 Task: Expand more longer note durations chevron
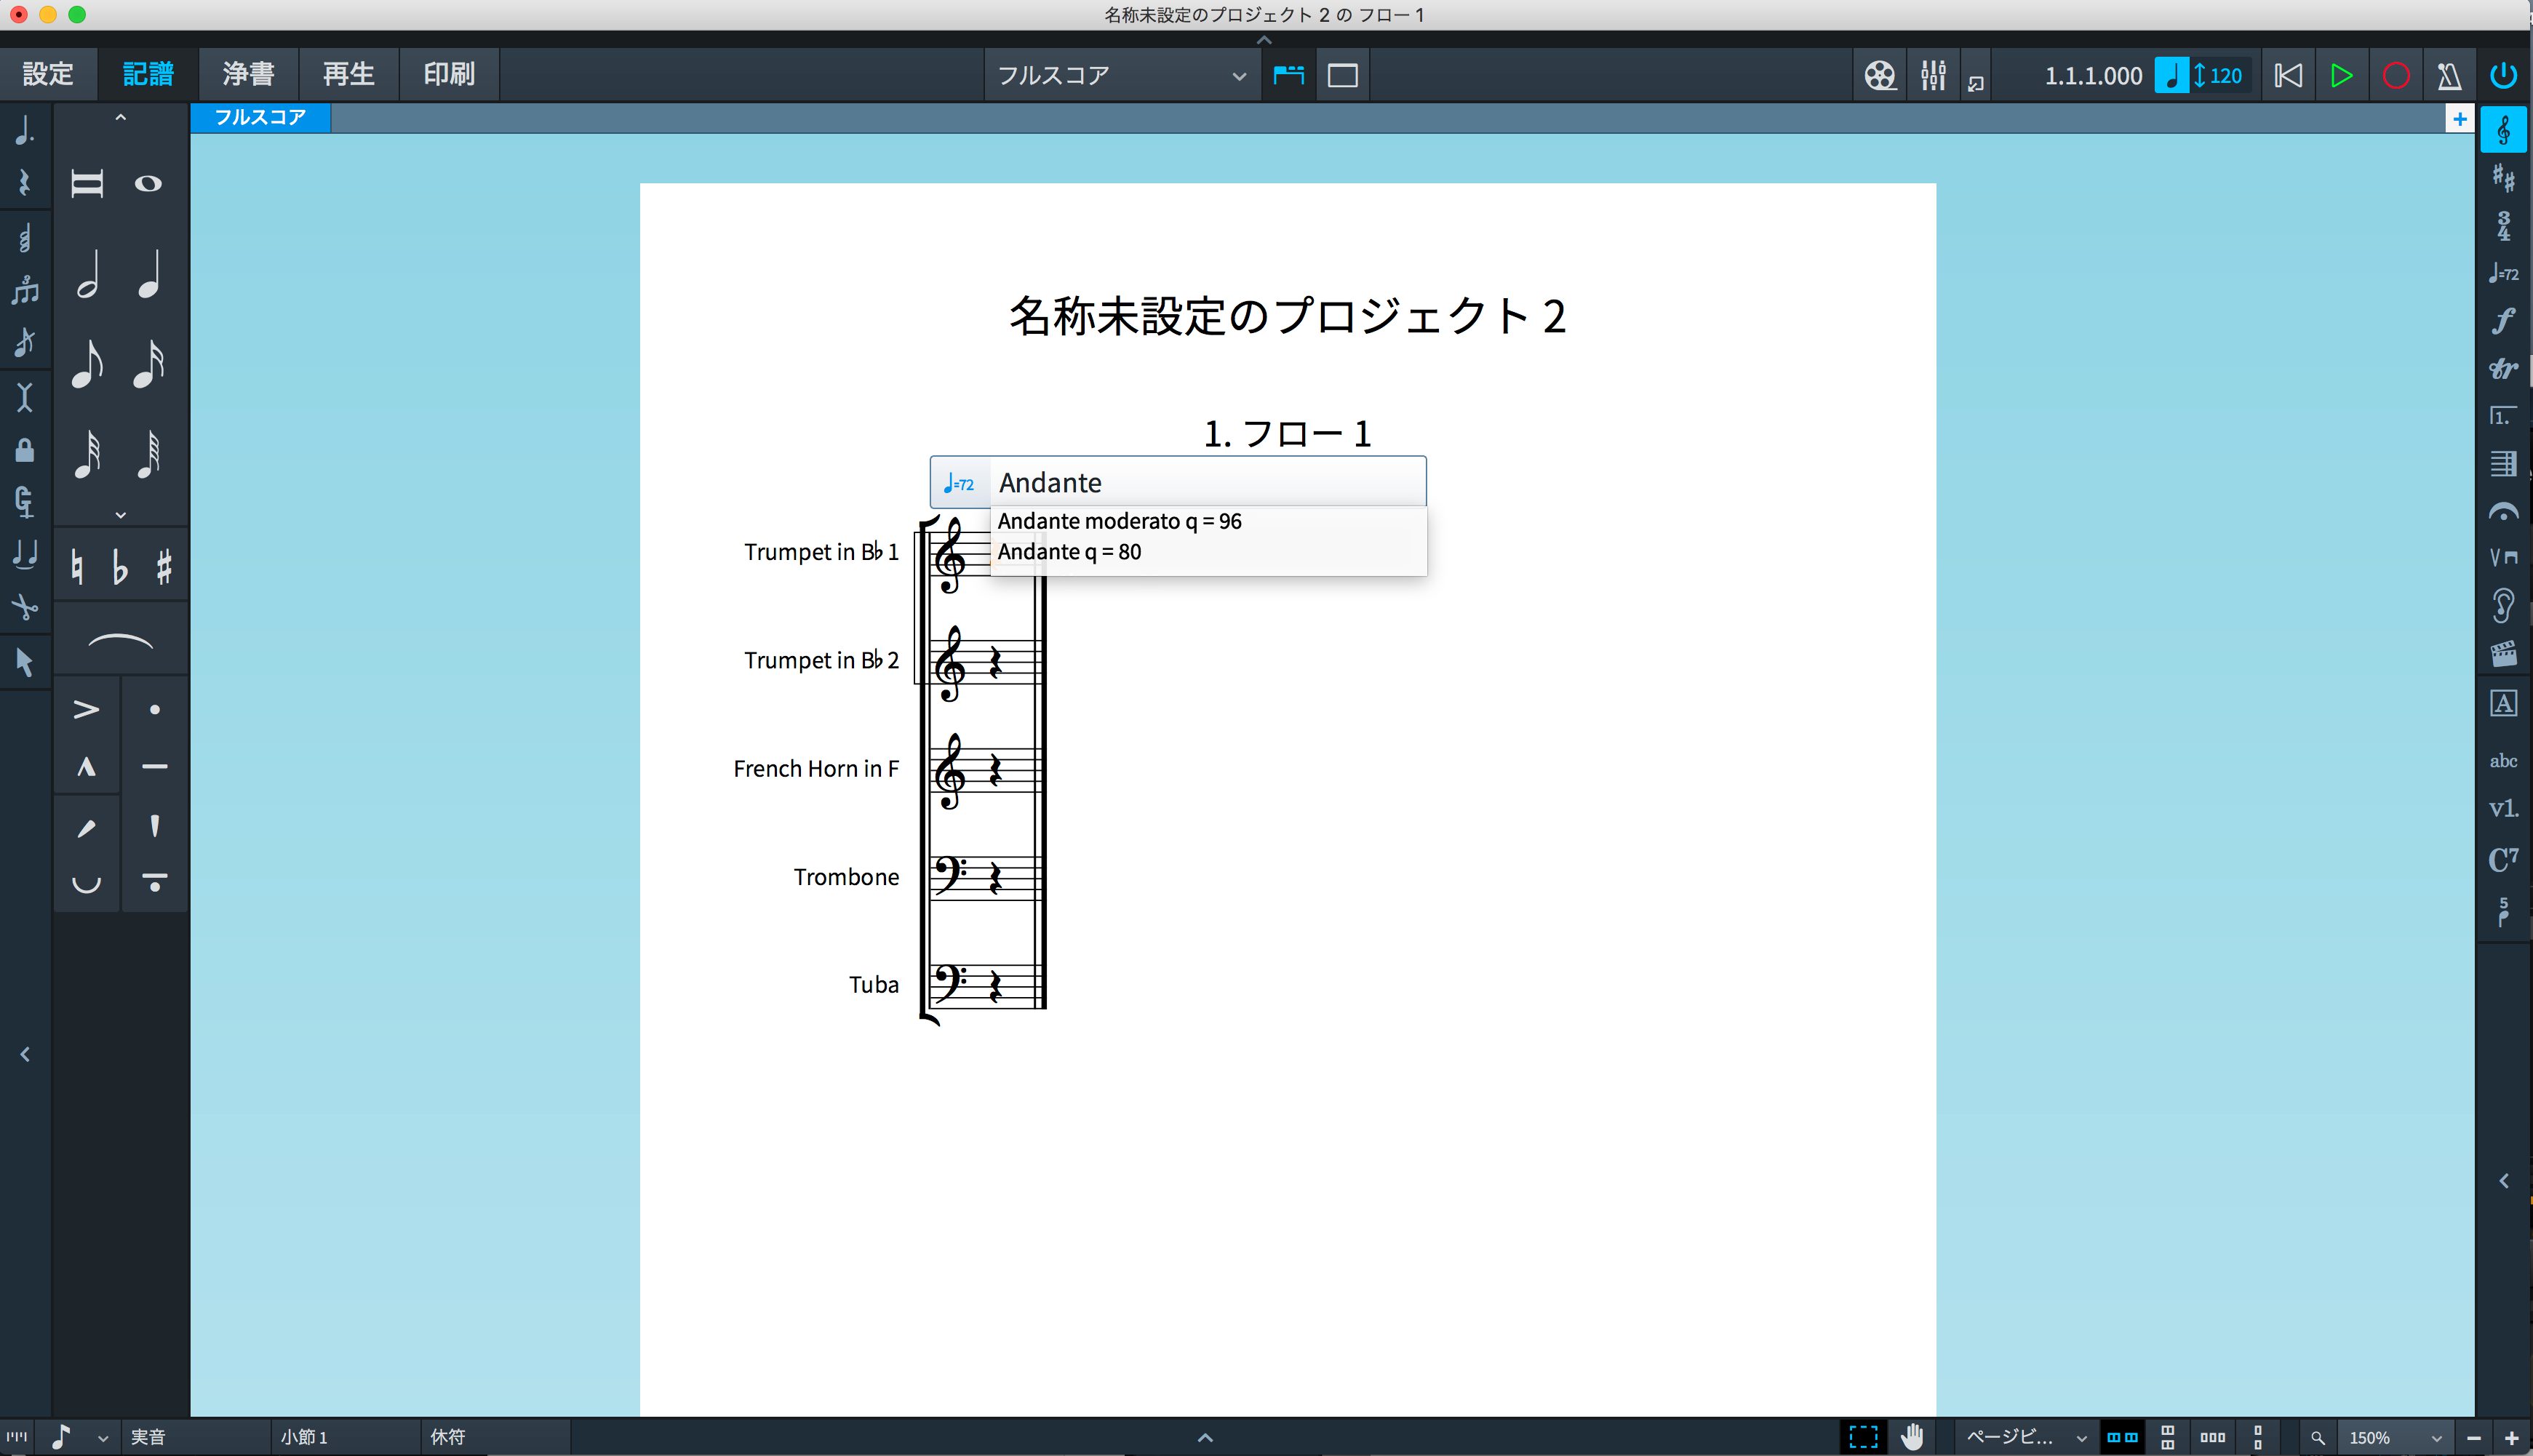click(121, 117)
